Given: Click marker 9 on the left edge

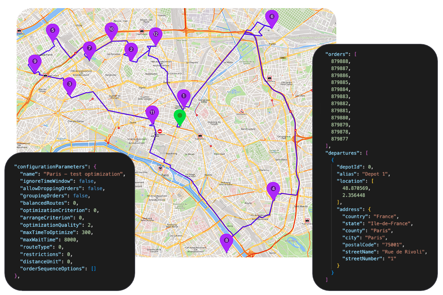Looking at the screenshot, I should (35, 60).
